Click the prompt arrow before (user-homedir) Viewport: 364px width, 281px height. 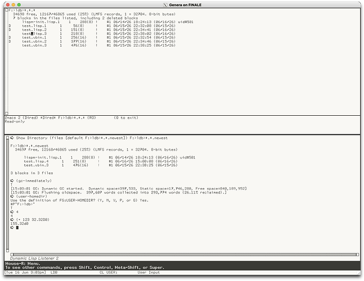[x=12, y=196]
